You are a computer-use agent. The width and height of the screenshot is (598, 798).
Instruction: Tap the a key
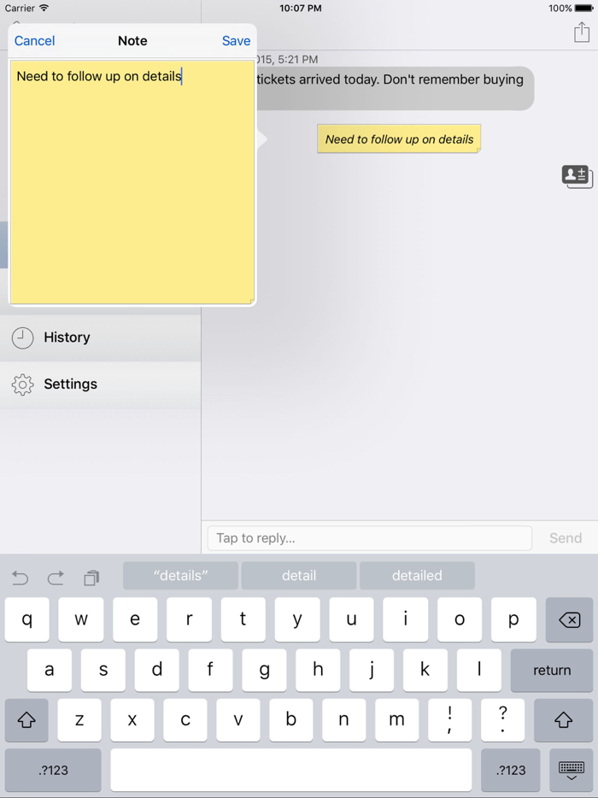click(50, 670)
